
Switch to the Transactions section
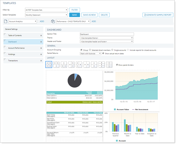(13, 60)
